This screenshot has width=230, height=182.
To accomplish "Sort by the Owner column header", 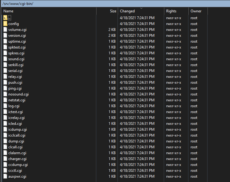I will coord(198,11).
